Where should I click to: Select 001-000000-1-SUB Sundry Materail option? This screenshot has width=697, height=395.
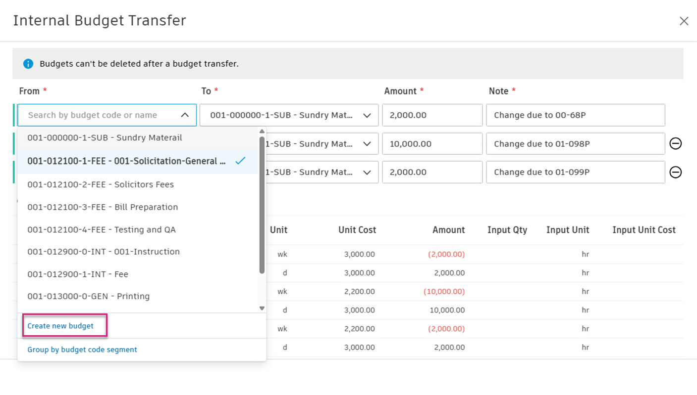click(138, 138)
